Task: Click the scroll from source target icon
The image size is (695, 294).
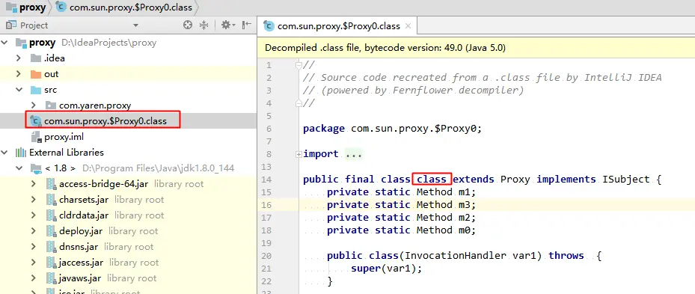Action: [188, 25]
